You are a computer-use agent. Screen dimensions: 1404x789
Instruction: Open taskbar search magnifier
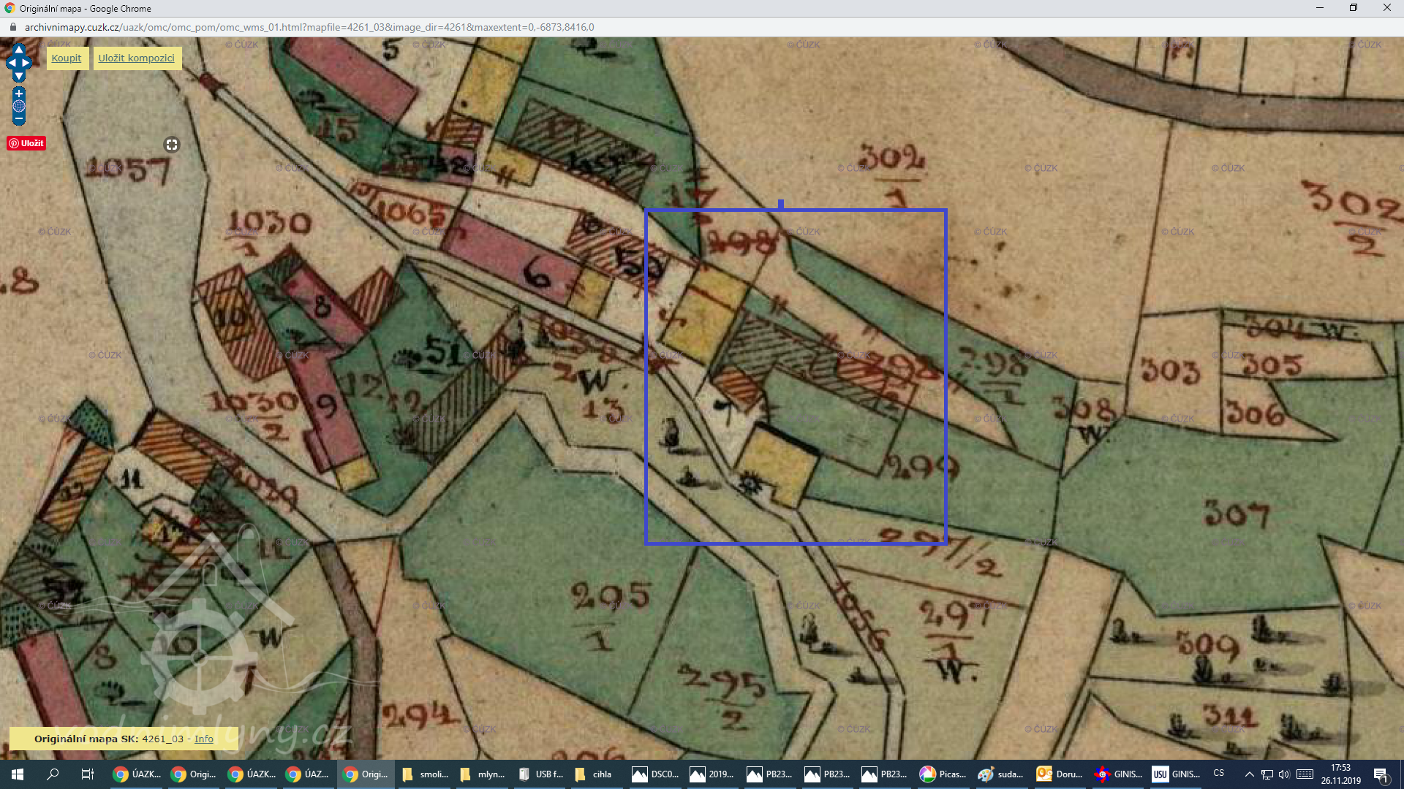[53, 774]
